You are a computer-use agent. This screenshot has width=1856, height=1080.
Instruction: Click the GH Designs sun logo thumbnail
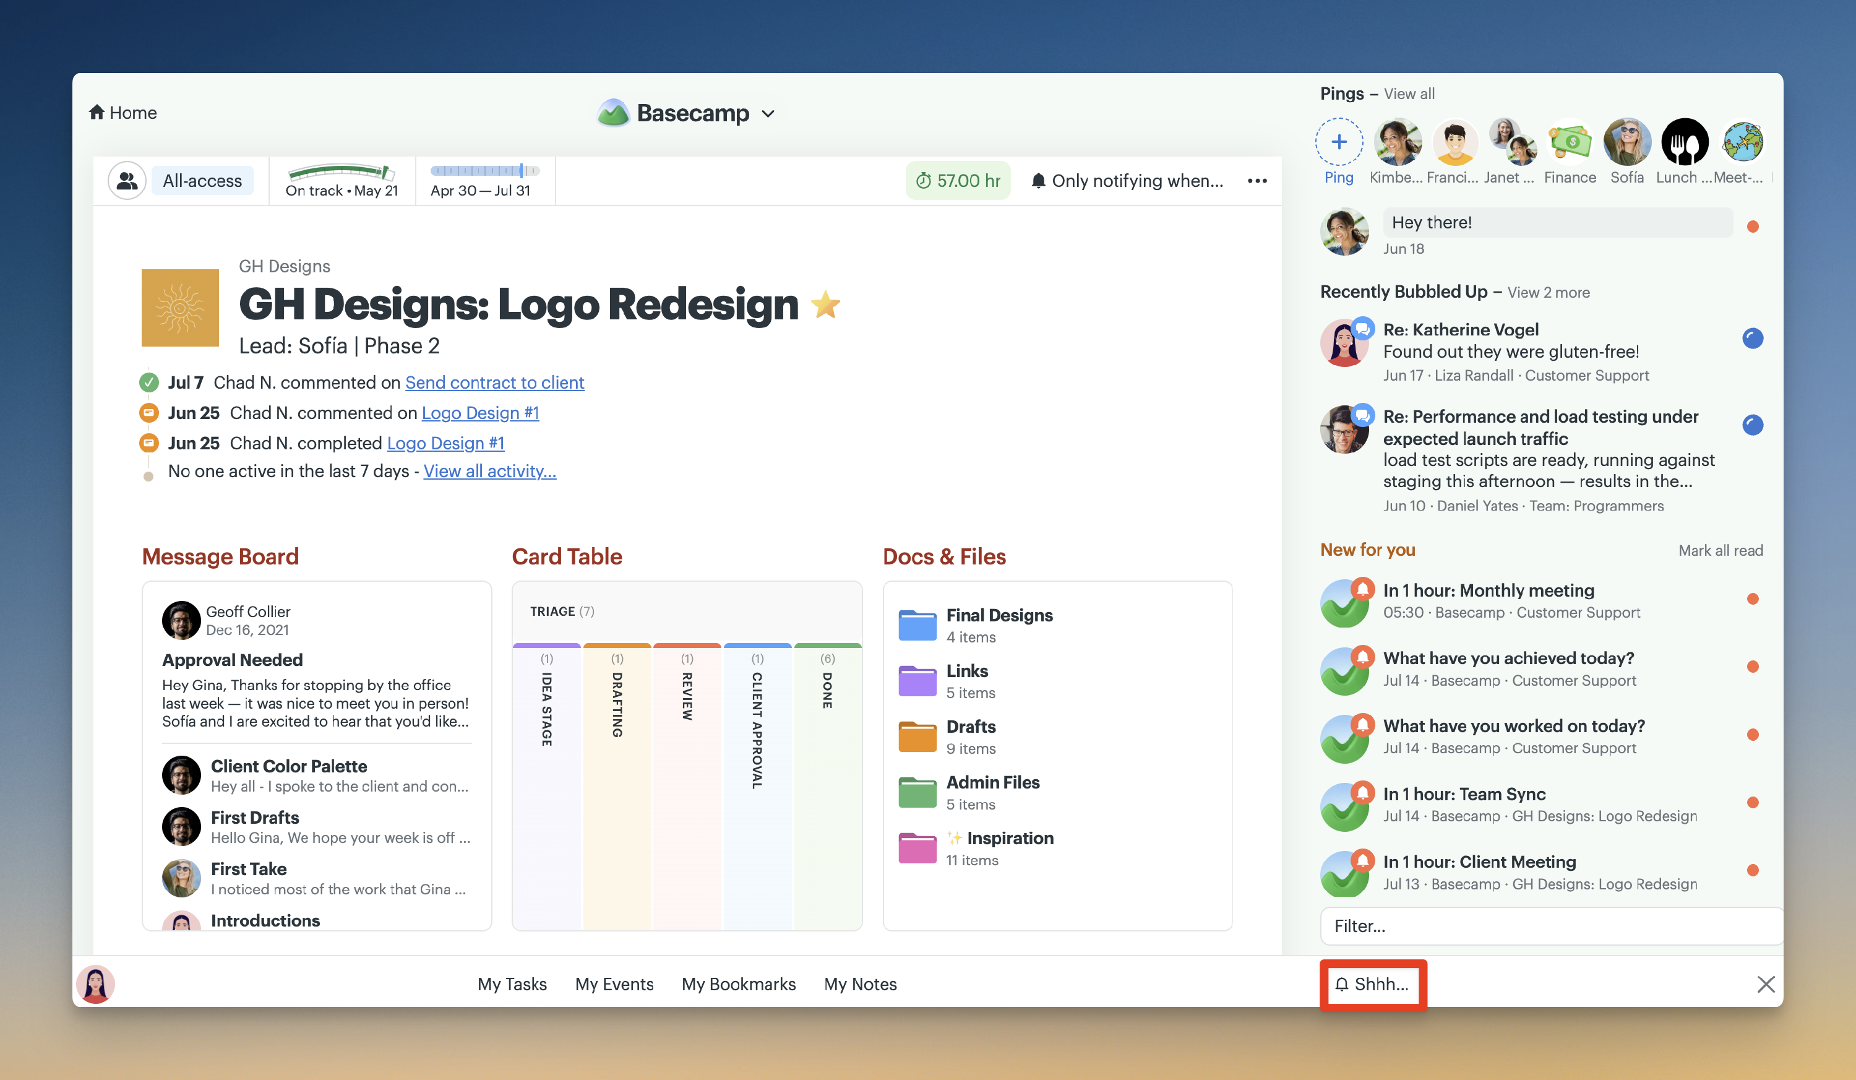(179, 308)
